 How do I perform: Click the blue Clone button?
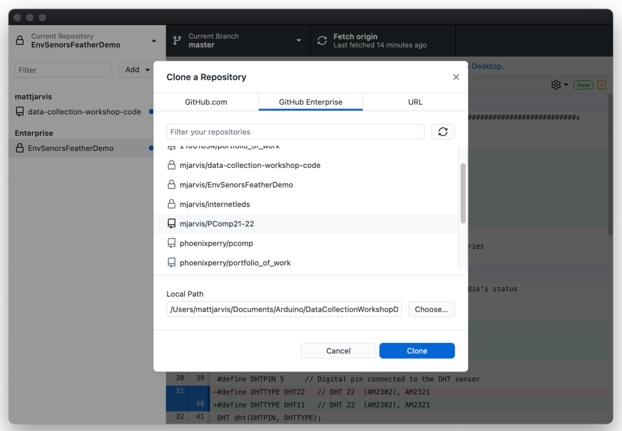tap(417, 351)
